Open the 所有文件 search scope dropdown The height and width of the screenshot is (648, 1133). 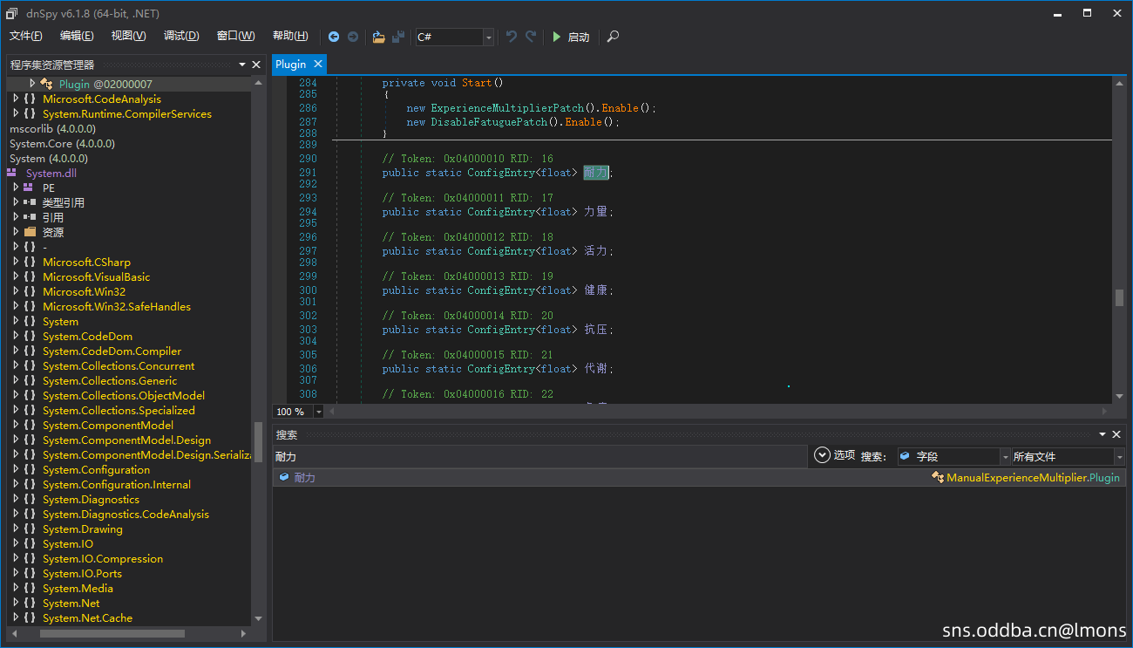1119,456
